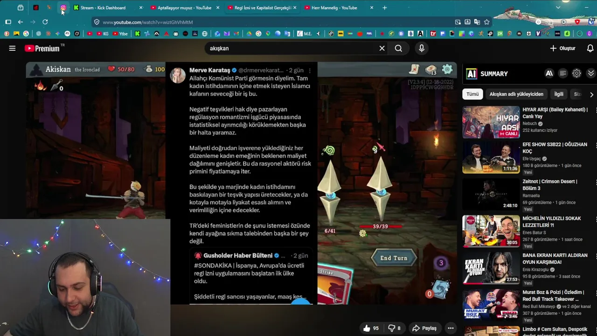The width and height of the screenshot is (597, 336).
Task: Go to YouTube Premium home logo
Action: (x=42, y=48)
